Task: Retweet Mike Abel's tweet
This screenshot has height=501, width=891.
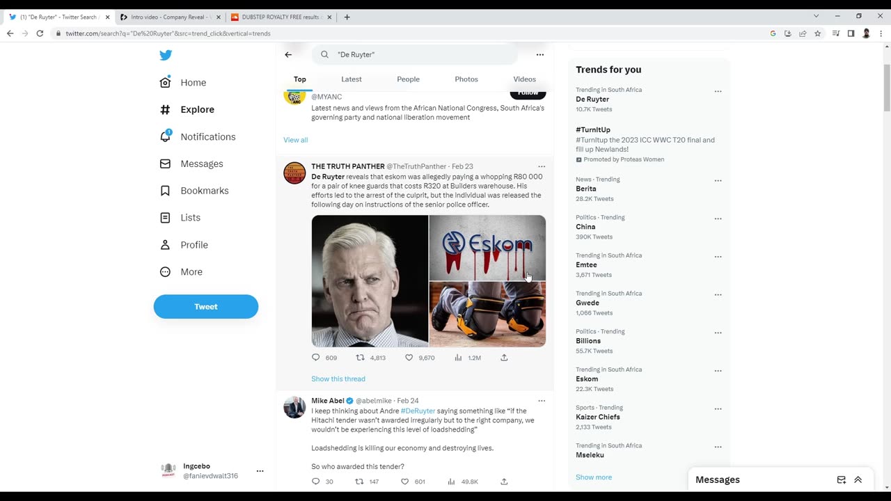Action: point(360,482)
